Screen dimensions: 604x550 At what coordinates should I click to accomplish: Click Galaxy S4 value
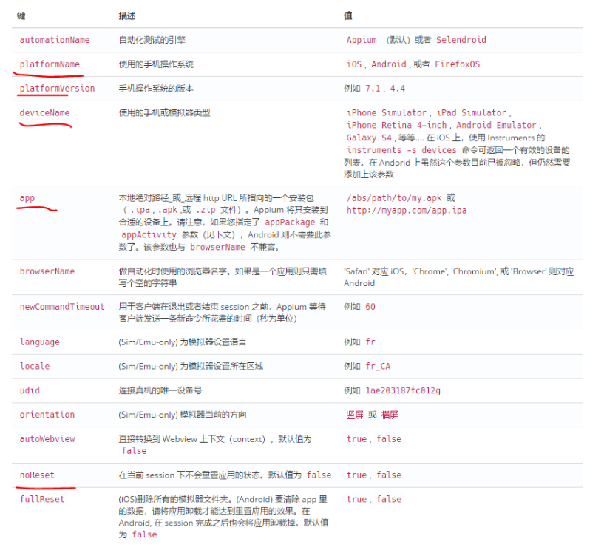[x=369, y=138]
